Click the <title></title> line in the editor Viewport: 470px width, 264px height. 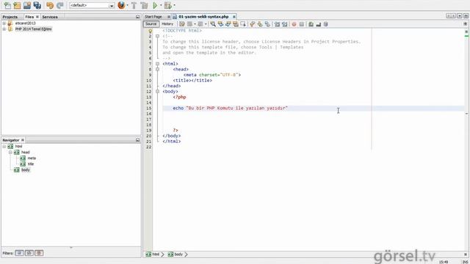pyautogui.click(x=192, y=81)
